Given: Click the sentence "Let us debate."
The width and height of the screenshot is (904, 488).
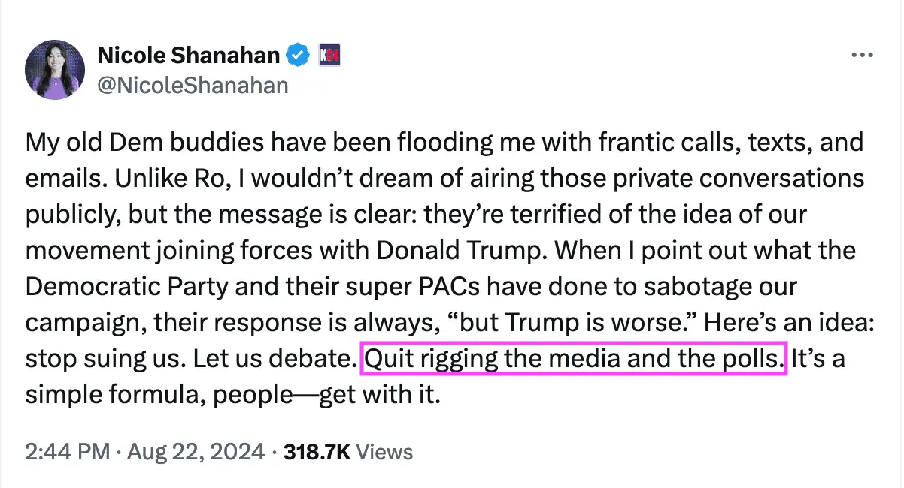Looking at the screenshot, I should pos(275,359).
